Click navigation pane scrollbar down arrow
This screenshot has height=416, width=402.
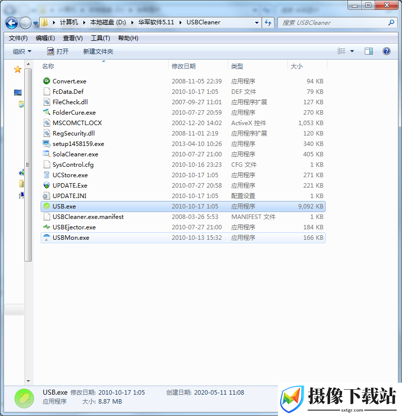[x=28, y=381]
